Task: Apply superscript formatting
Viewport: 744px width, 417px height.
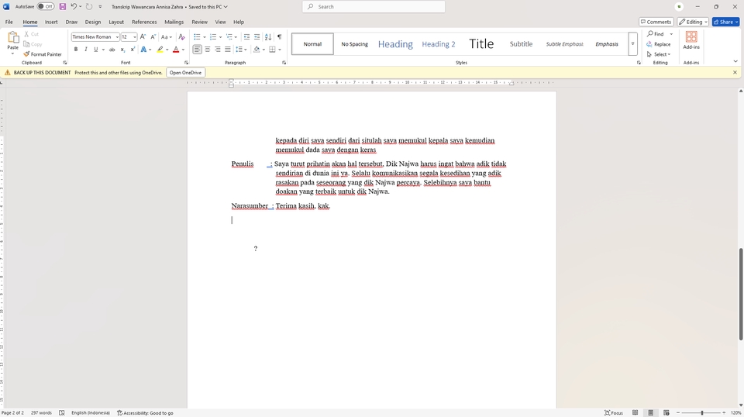Action: 133,50
